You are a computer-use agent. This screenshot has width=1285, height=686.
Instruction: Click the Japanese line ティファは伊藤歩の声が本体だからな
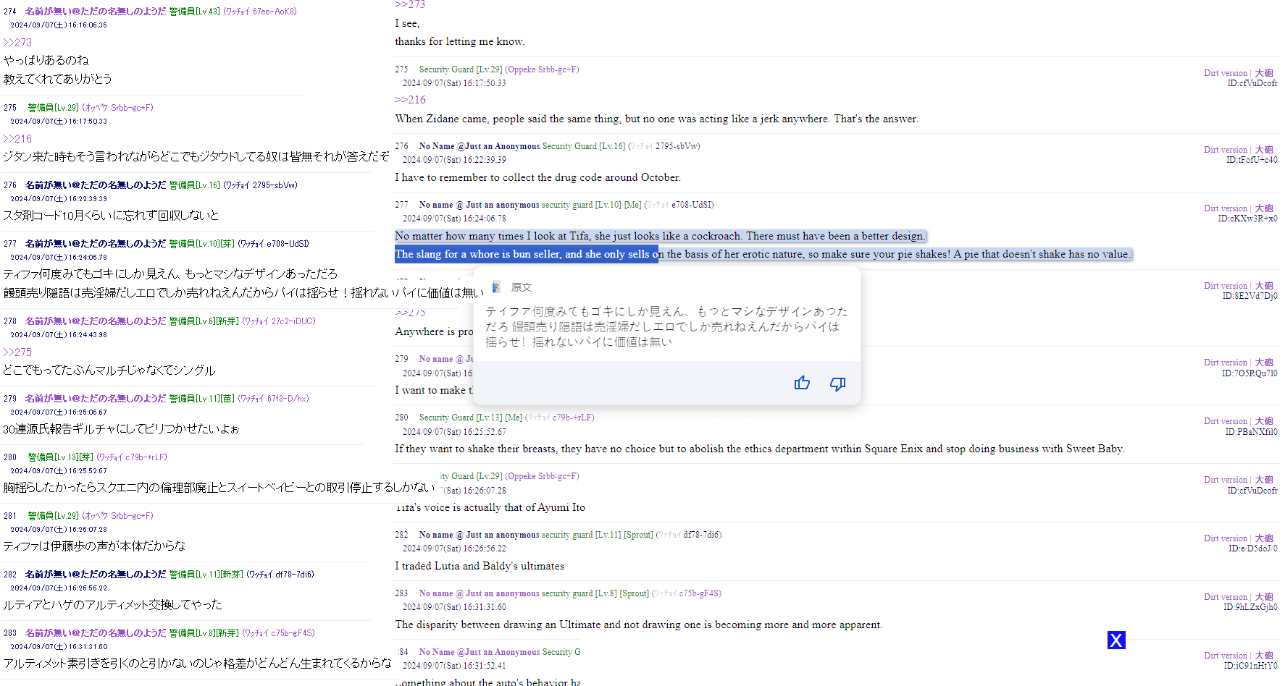(x=94, y=546)
